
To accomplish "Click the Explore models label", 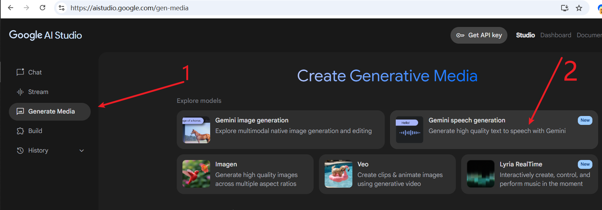I will click(199, 101).
